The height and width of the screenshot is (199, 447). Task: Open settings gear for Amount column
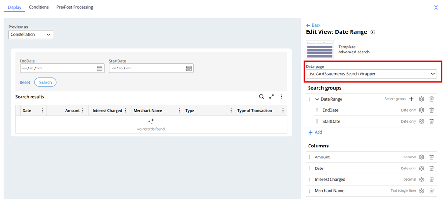click(421, 157)
